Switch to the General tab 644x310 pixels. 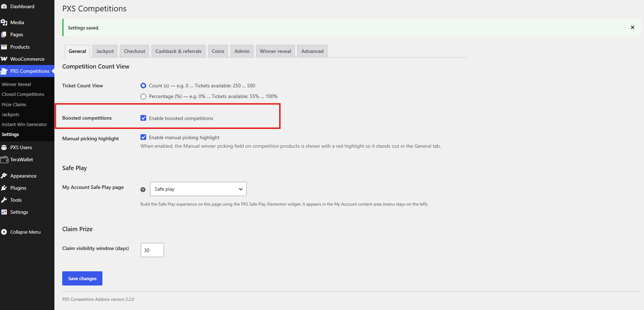[x=77, y=51]
